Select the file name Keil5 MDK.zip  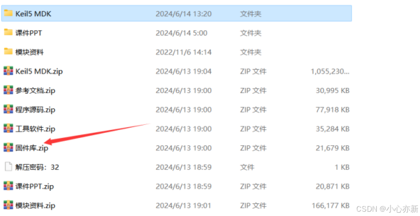coord(39,71)
